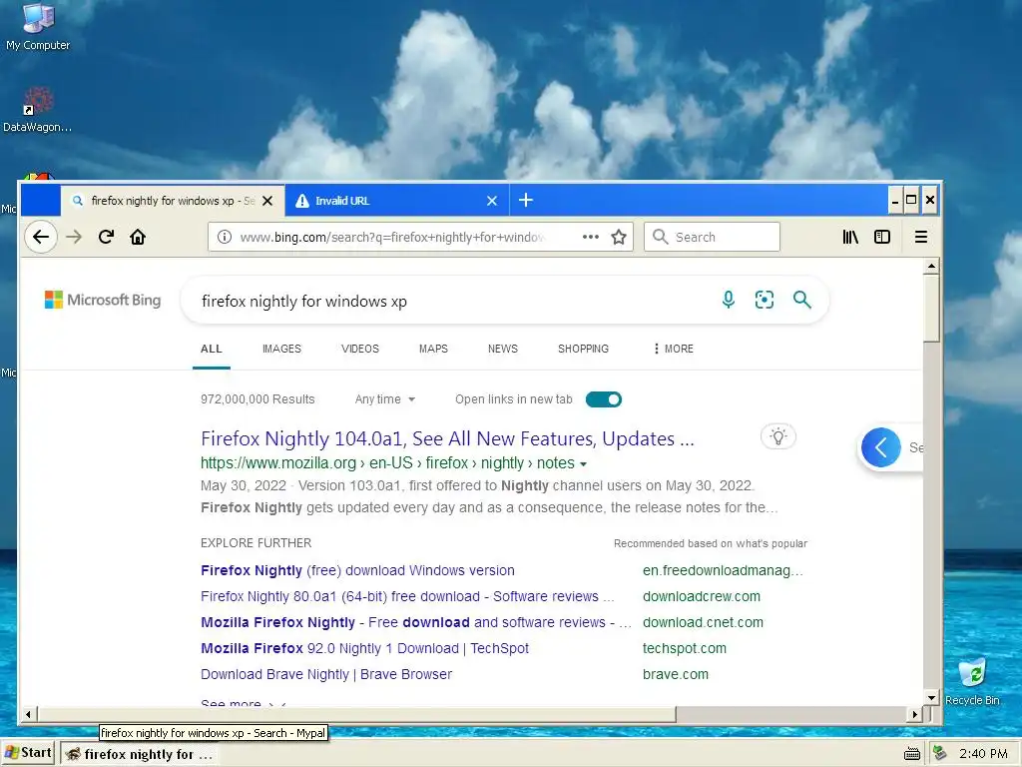Open Mozilla Firefox 92.0 TechSpot link
1022x767 pixels.
364,648
